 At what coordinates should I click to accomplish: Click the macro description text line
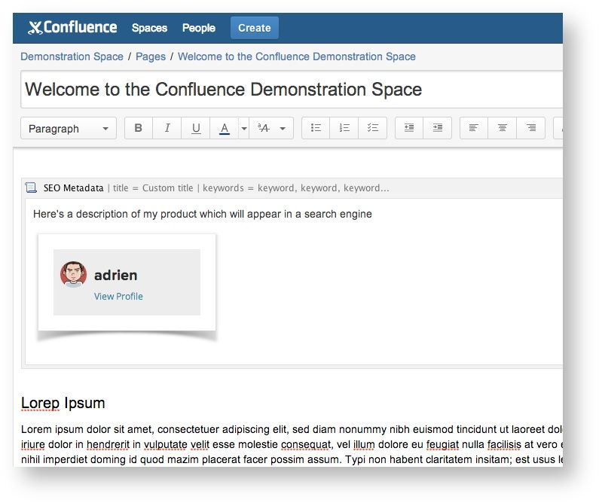click(x=203, y=214)
